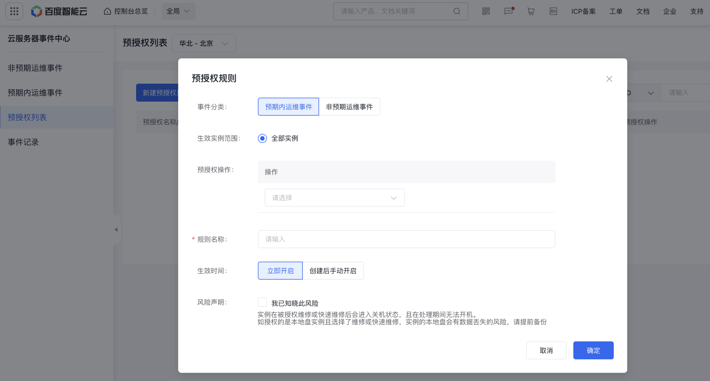Screen dimensions: 710x381
Task: Click the Baidu AI Cloud logo
Action: tap(59, 11)
